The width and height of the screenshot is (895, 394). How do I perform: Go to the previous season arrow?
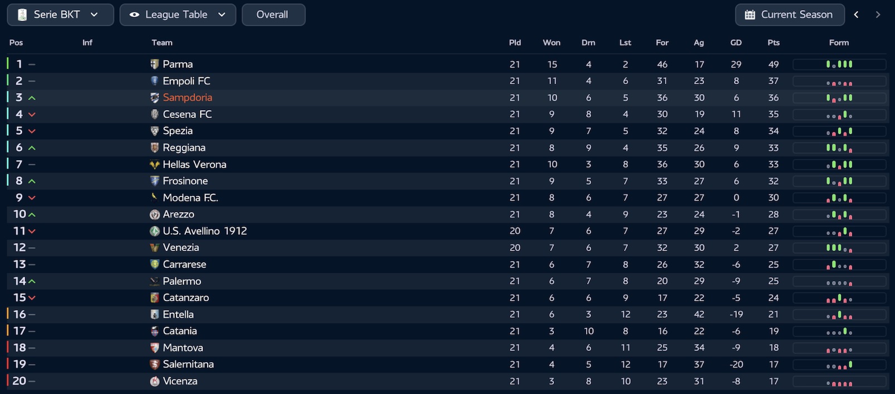[857, 14]
